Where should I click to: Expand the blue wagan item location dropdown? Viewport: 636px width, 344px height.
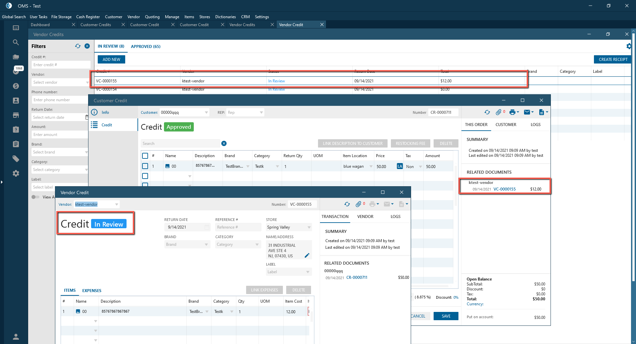click(371, 166)
